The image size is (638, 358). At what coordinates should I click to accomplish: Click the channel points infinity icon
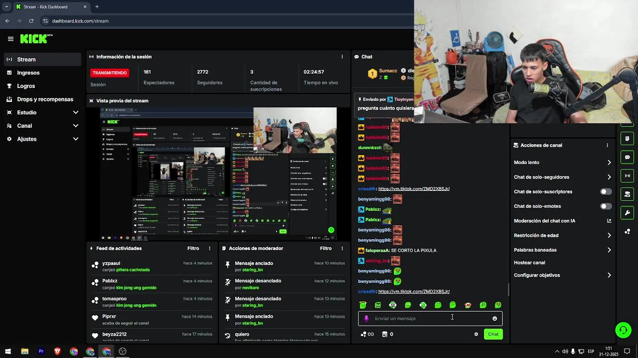367,334
